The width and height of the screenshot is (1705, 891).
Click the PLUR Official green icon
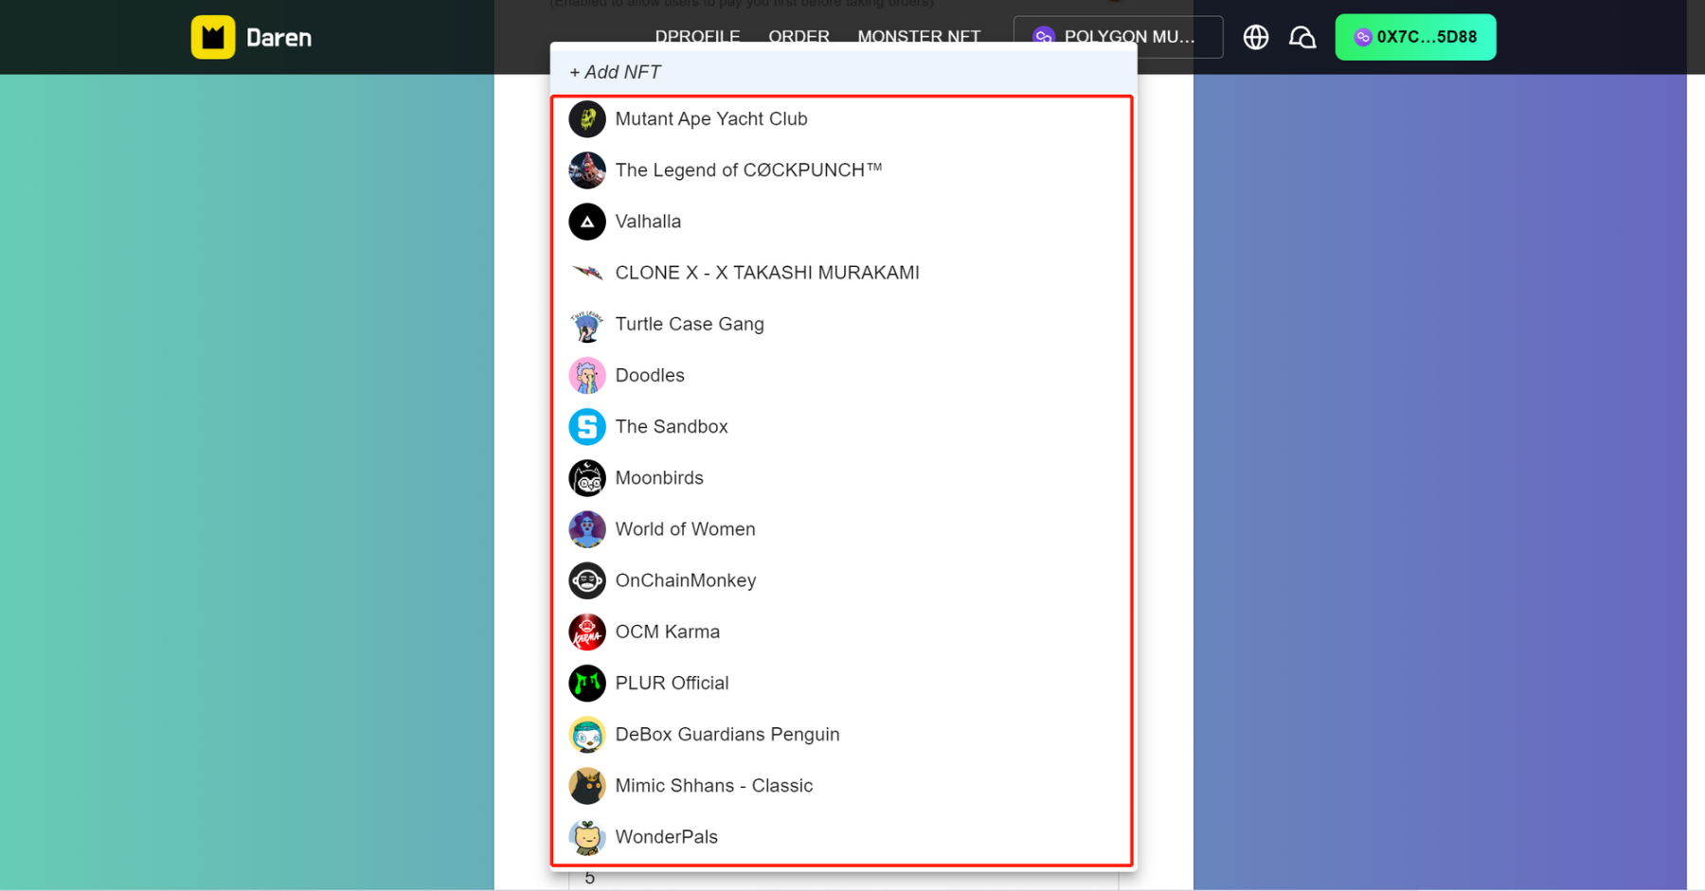[587, 684]
